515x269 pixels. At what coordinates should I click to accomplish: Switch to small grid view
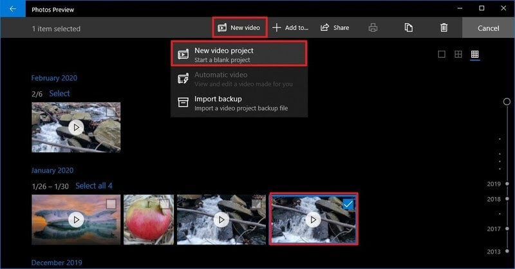coord(474,54)
